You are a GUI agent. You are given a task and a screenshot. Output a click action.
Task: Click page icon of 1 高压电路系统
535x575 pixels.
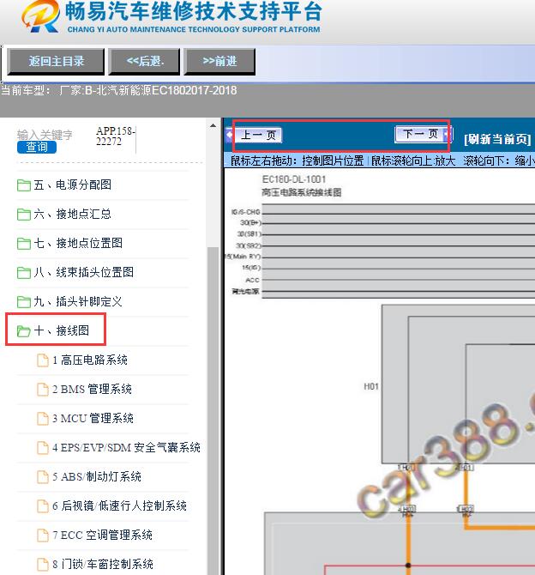[x=43, y=360]
